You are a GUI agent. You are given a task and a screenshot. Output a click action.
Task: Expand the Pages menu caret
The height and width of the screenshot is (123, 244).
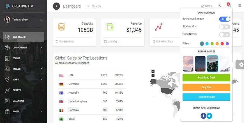click(42, 111)
